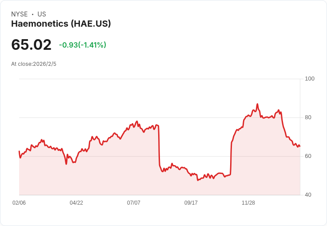Click the -0.93(-1.41%) price change text
Image resolution: width=327 pixels, height=226 pixels.
coord(83,45)
